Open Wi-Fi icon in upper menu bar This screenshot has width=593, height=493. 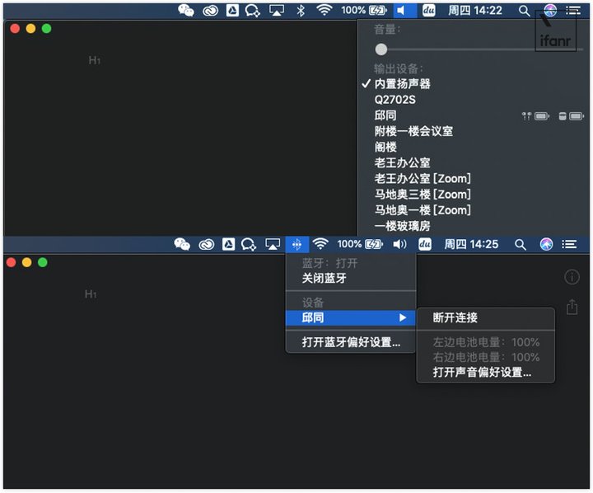click(x=325, y=10)
